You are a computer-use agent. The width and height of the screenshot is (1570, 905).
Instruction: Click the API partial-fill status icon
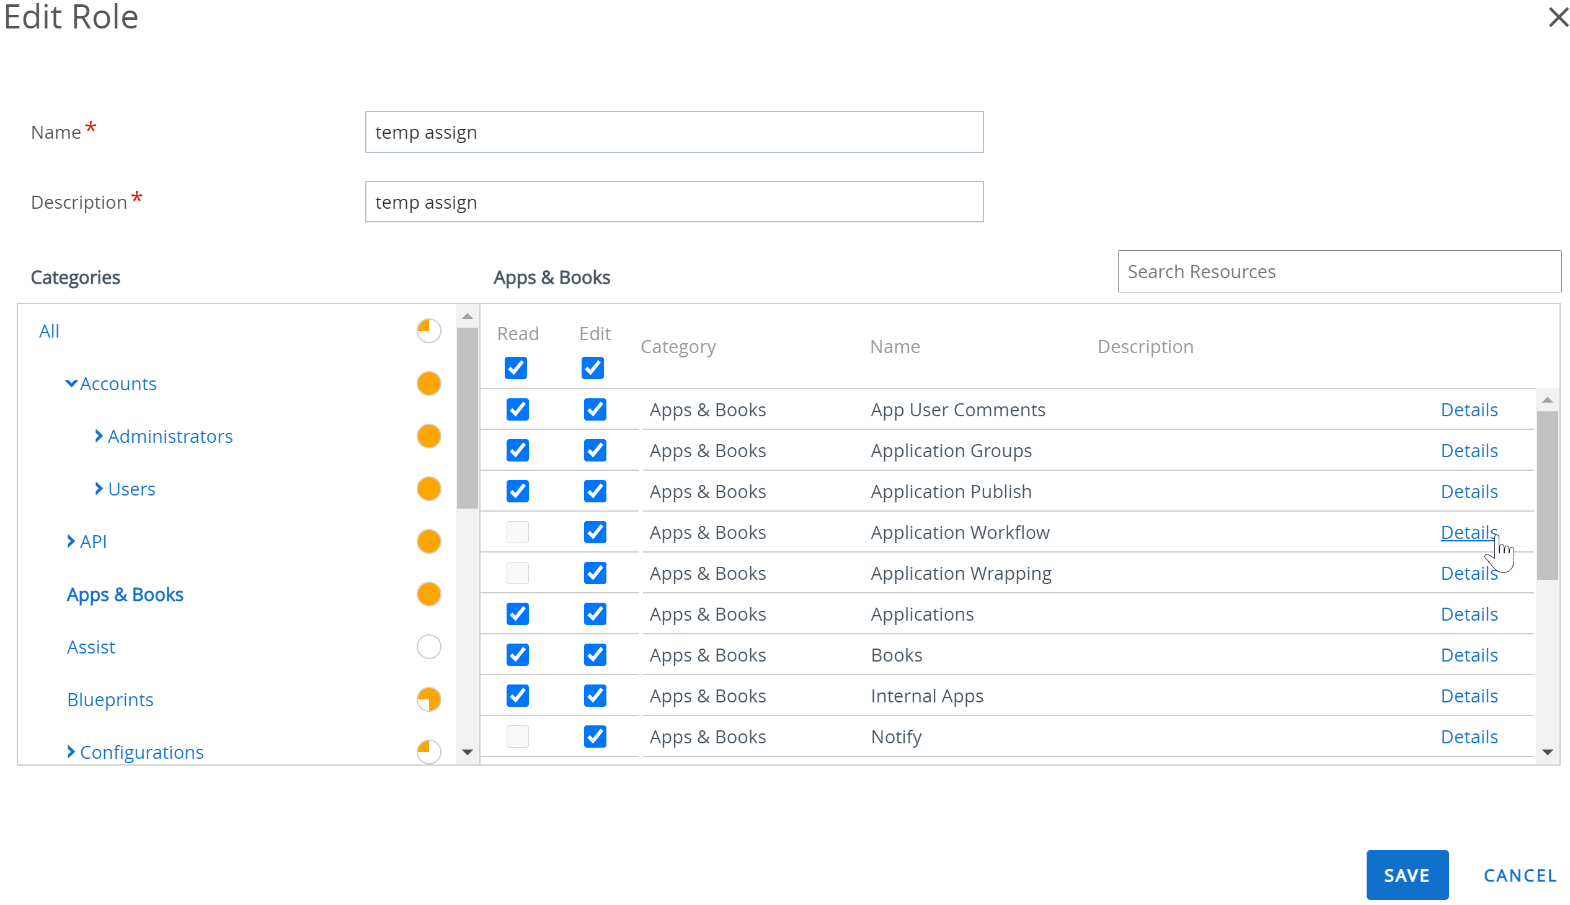(429, 541)
